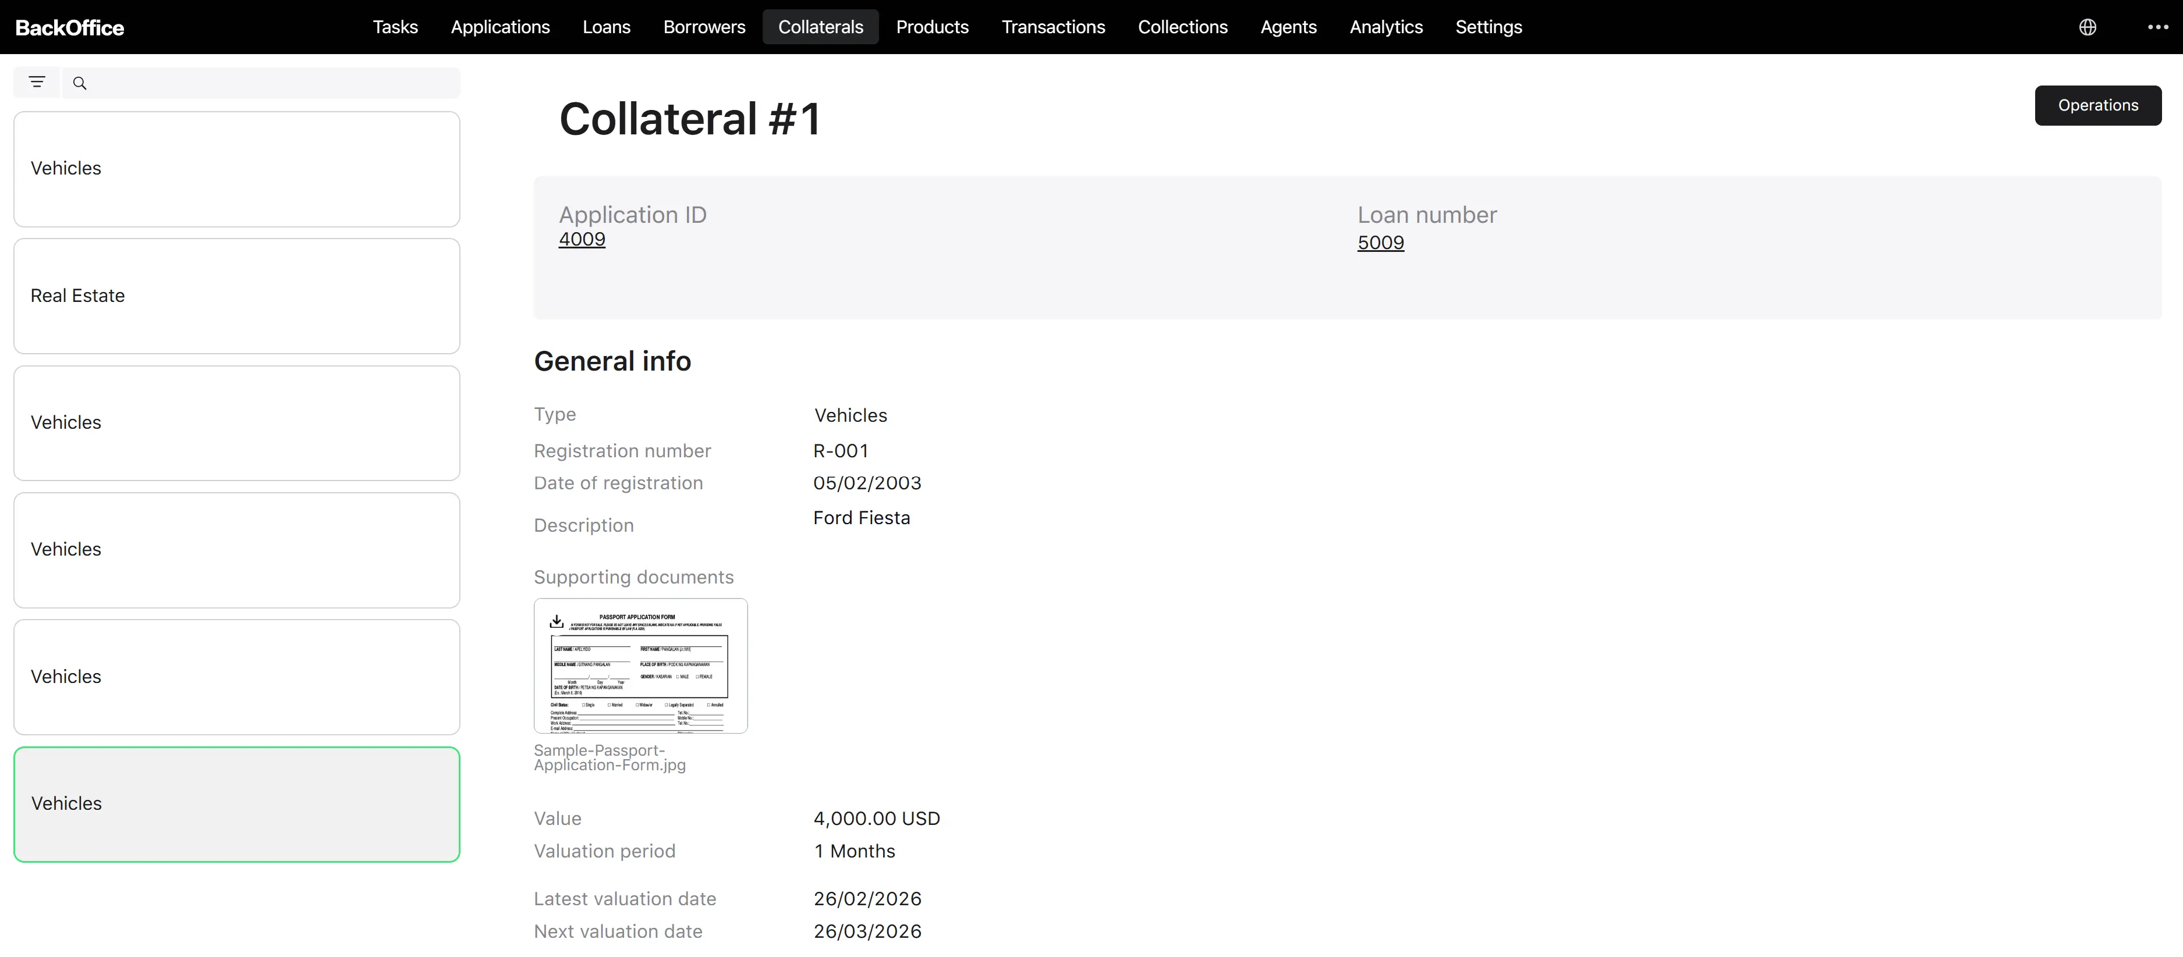Follow the Application ID 4009 link

point(582,239)
